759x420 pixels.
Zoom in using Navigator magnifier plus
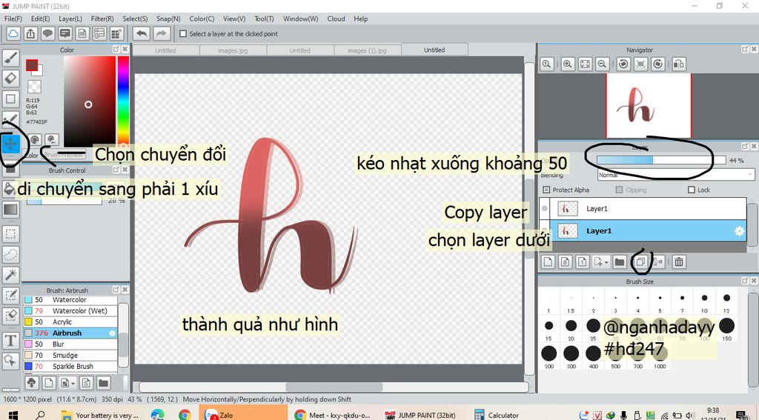click(x=568, y=64)
